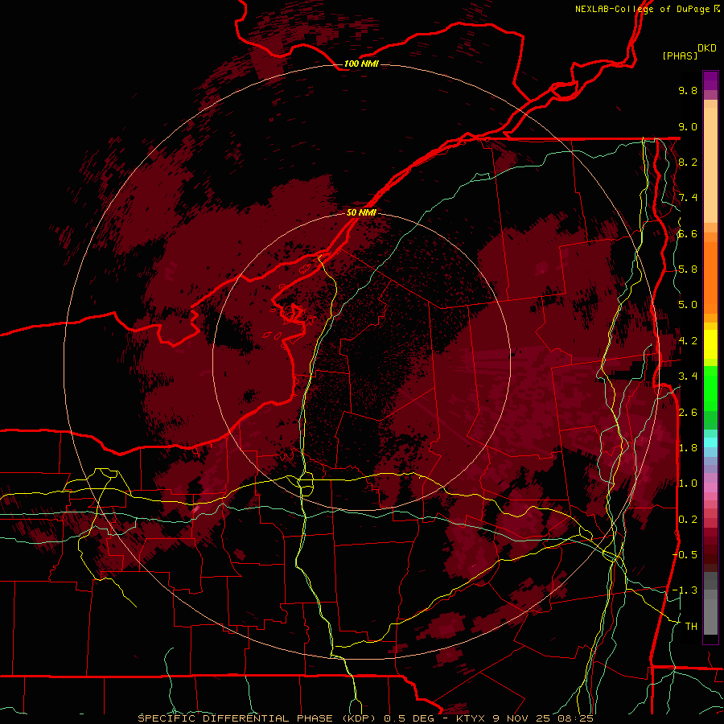Click the 7.4 scale value
Viewport: 724px width, 724px height.
tap(688, 198)
